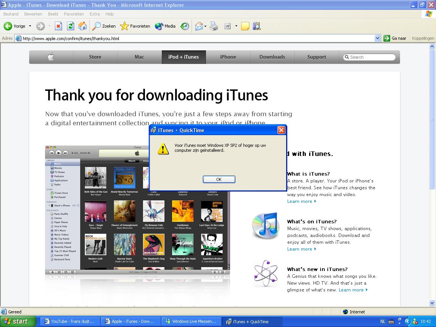The image size is (436, 327).
Task: Open the Windows start button
Action: pyautogui.click(x=18, y=321)
